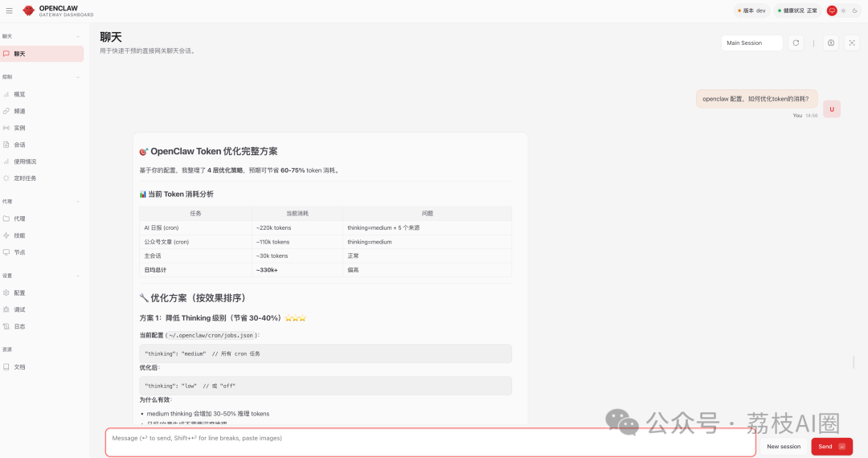Open 文档 docs resource
Image resolution: width=868 pixels, height=458 pixels.
pyautogui.click(x=42, y=366)
